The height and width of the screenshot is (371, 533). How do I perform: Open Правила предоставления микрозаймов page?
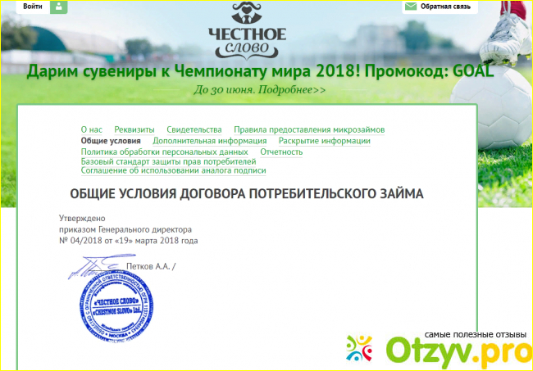[309, 129]
